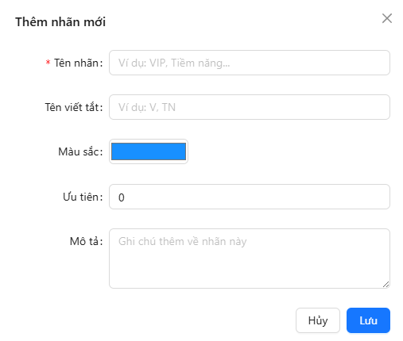Open the blue Màu sắc color picker
The width and height of the screenshot is (403, 341).
pyautogui.click(x=149, y=151)
